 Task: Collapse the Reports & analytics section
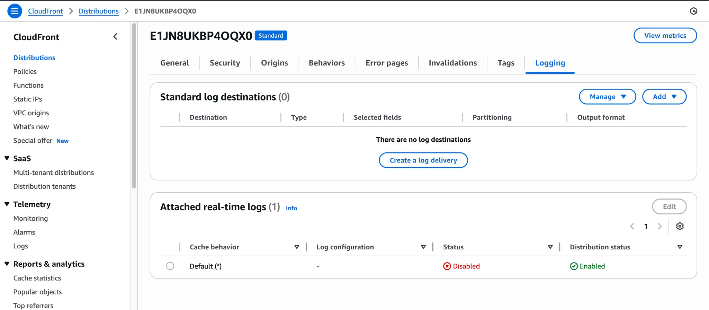(x=7, y=264)
